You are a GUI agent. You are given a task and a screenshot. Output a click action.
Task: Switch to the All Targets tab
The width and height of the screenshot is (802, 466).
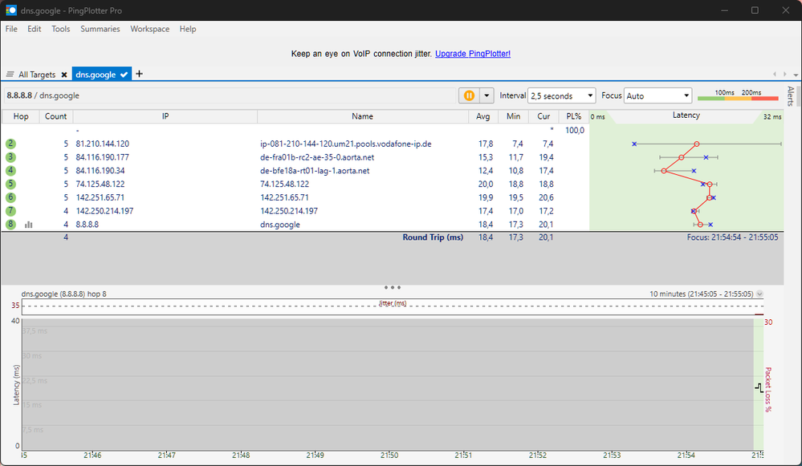click(37, 75)
